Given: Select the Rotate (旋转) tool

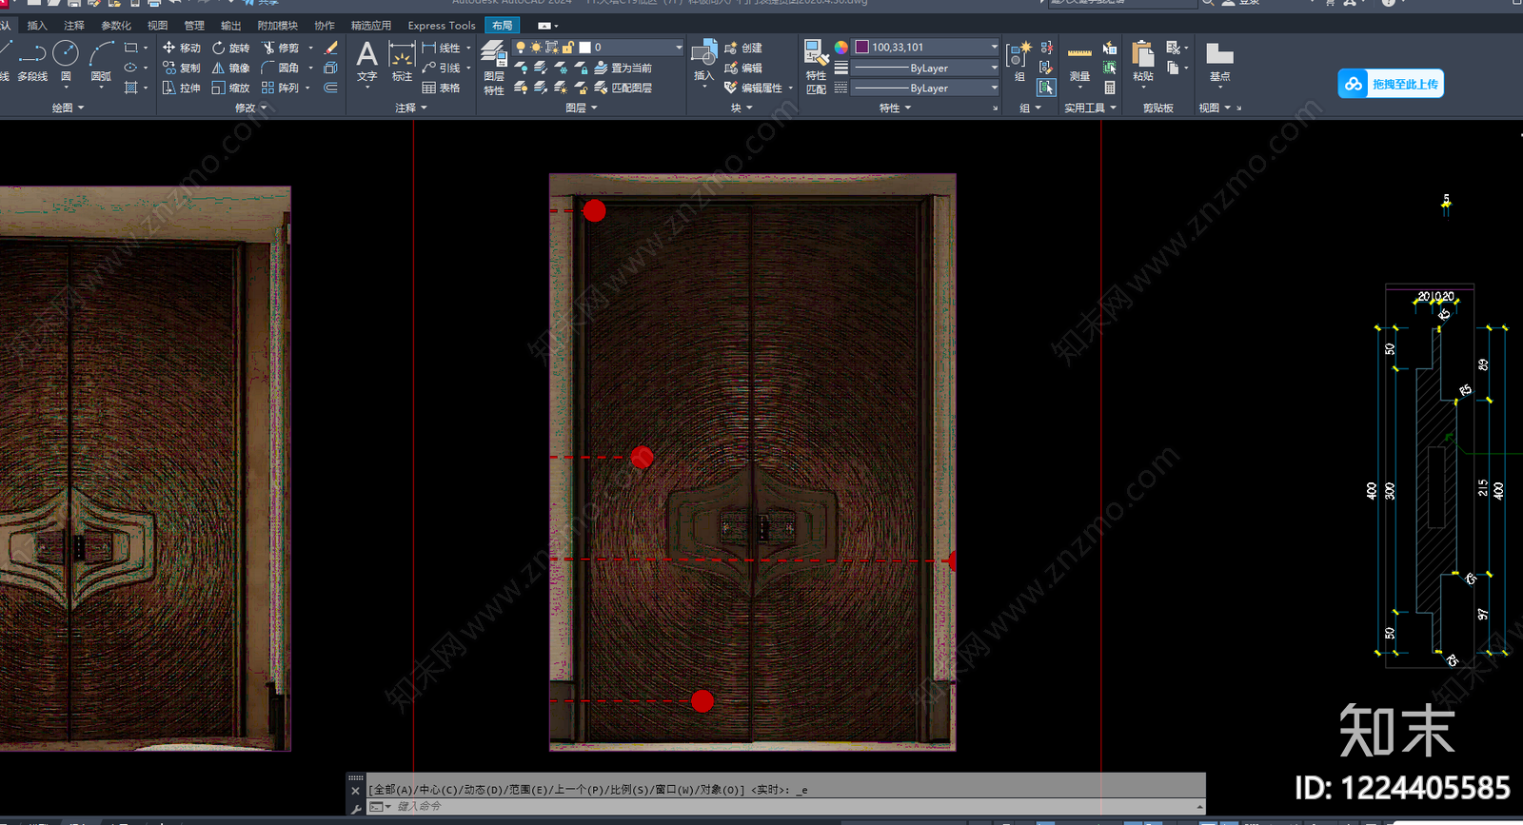Looking at the screenshot, I should pyautogui.click(x=230, y=48).
